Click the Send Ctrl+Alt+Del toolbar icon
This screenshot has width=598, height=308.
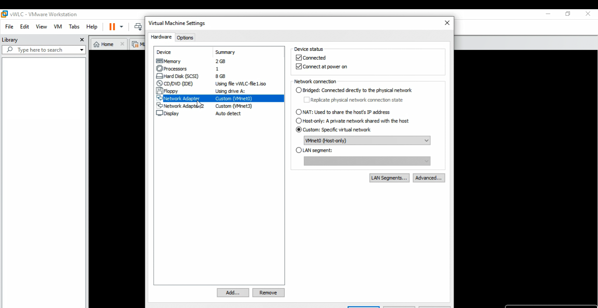138,27
